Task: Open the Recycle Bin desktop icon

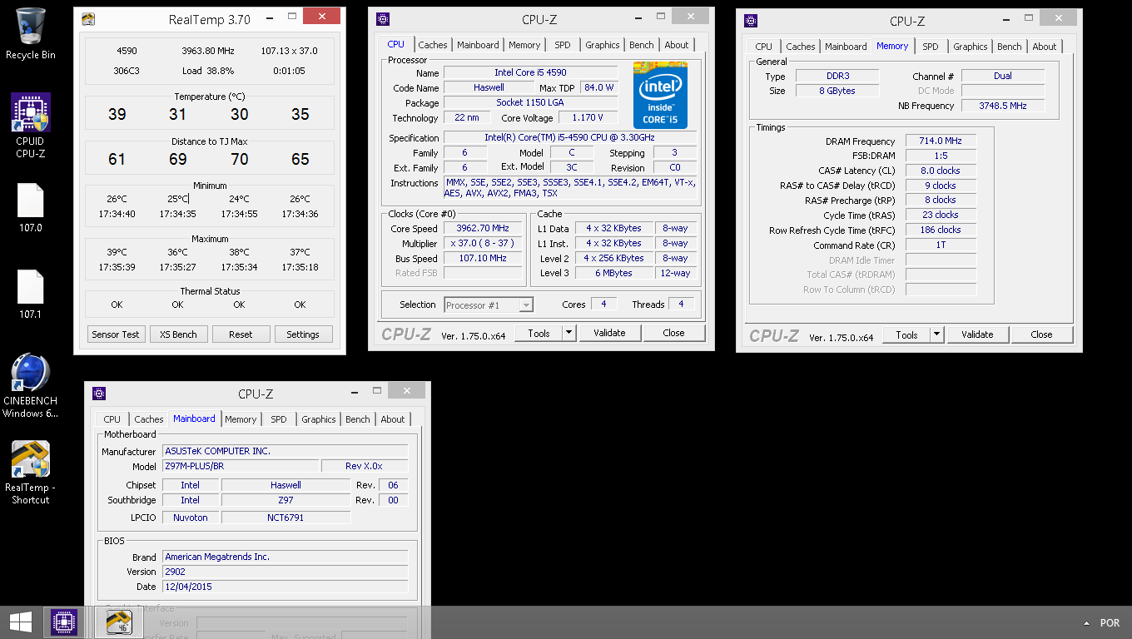Action: [31, 33]
